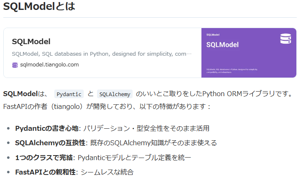Click the 'SQLAlchemyの互換性' bullet text
The image size is (298, 177).
tap(50, 143)
